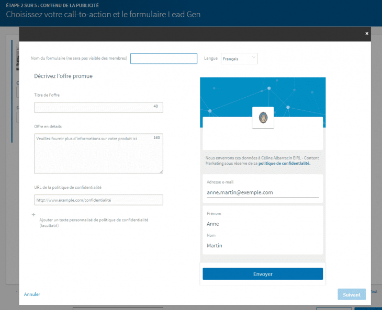
Task: Click the Choisissez votre call-to-action page title
Action: tap(103, 14)
